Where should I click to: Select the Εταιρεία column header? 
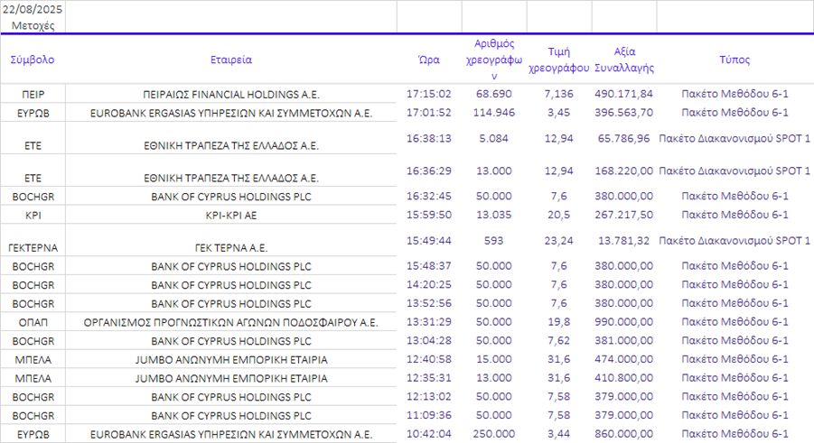coord(231,60)
